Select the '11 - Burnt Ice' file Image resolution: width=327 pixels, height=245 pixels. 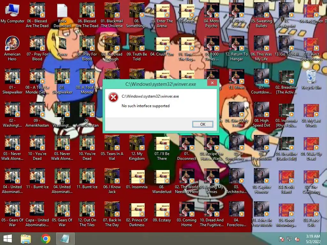tap(37, 179)
